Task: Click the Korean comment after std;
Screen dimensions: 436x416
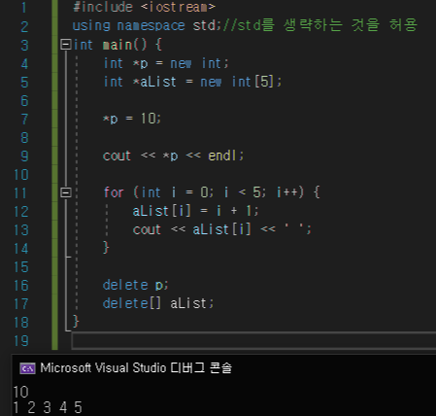Action: (x=320, y=25)
